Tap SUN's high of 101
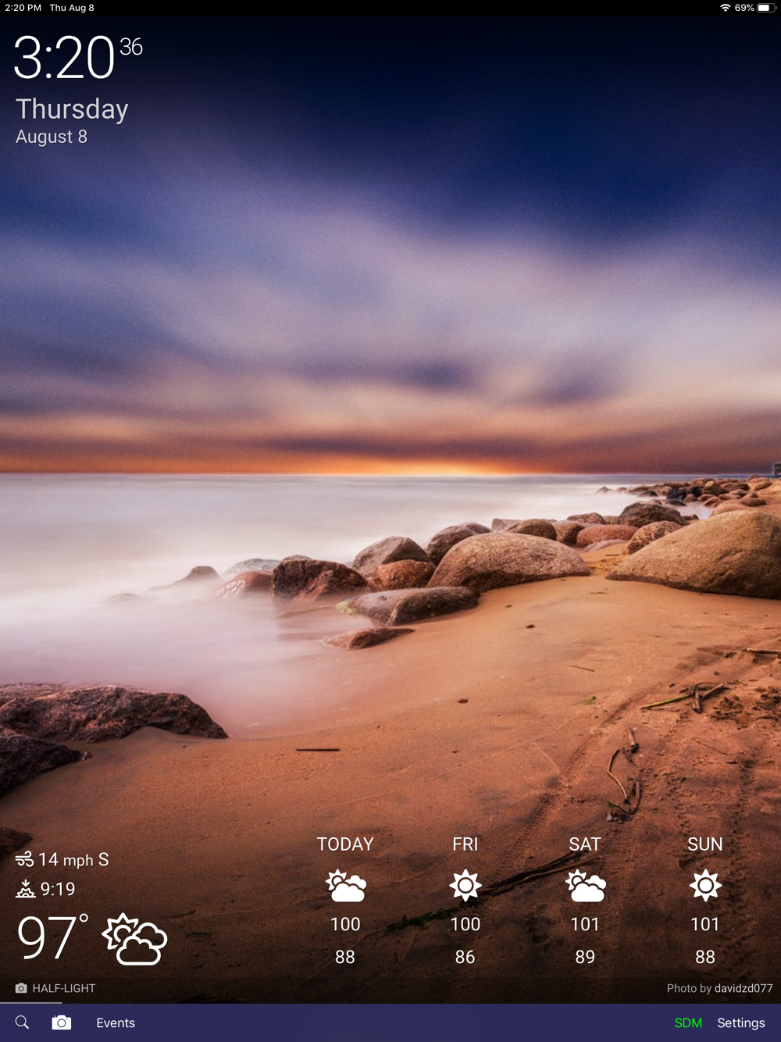The height and width of the screenshot is (1042, 781). (705, 924)
